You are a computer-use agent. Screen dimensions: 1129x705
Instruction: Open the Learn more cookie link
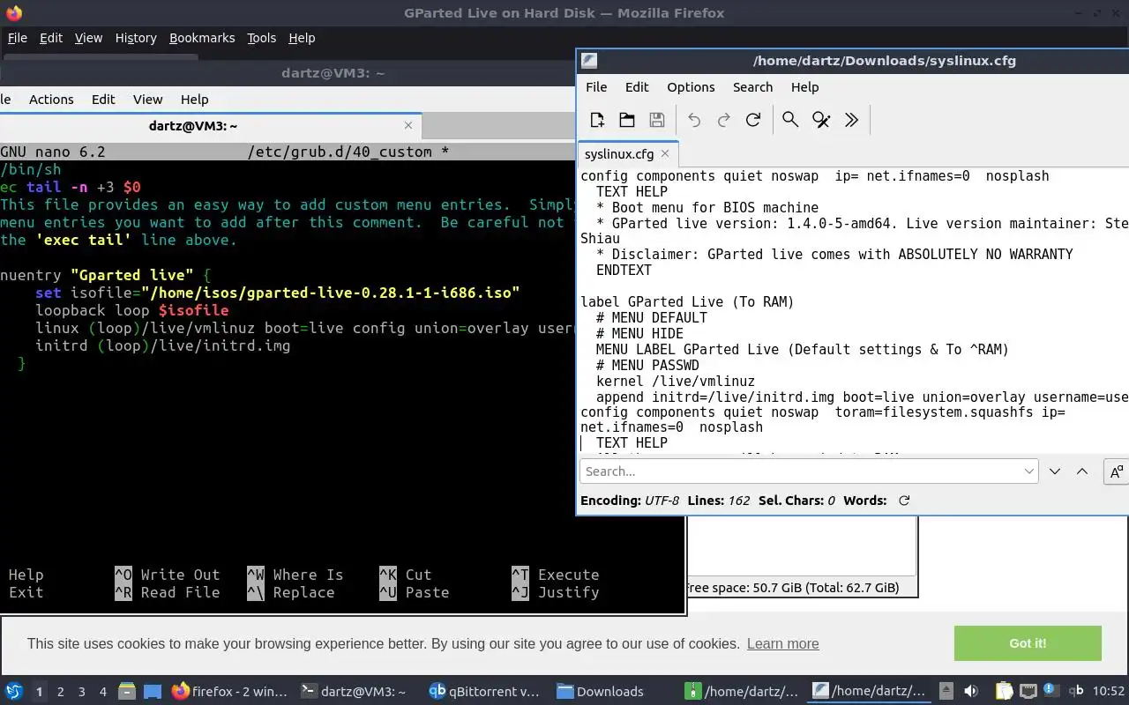tap(782, 643)
